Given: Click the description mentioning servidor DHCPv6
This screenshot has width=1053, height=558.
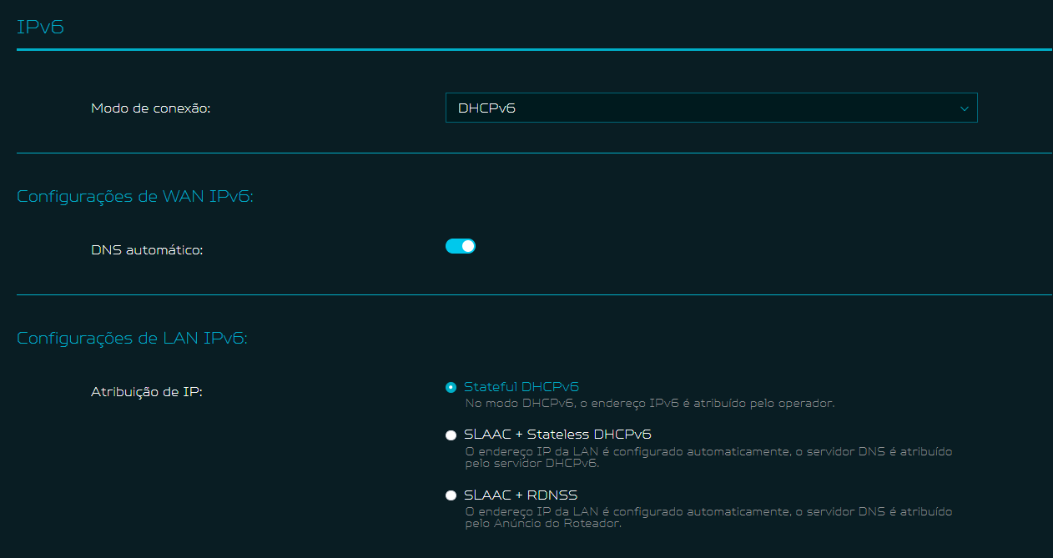Looking at the screenshot, I should (708, 458).
